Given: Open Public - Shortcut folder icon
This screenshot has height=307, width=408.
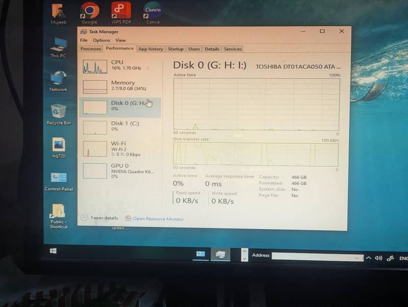Looking at the screenshot, I should tap(59, 216).
